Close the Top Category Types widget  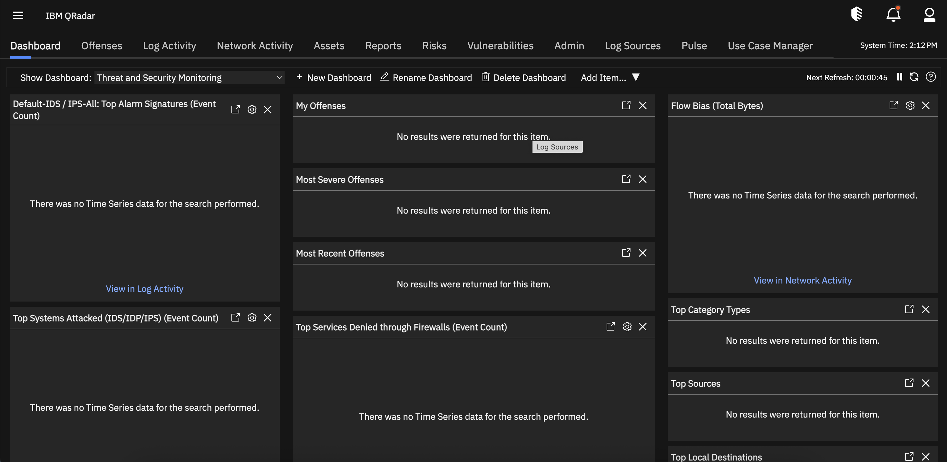point(925,310)
